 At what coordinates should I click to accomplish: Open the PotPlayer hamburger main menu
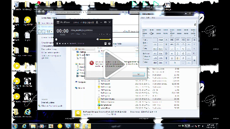(x=58, y=22)
